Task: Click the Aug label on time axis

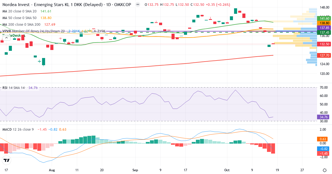Action: coord(52,170)
